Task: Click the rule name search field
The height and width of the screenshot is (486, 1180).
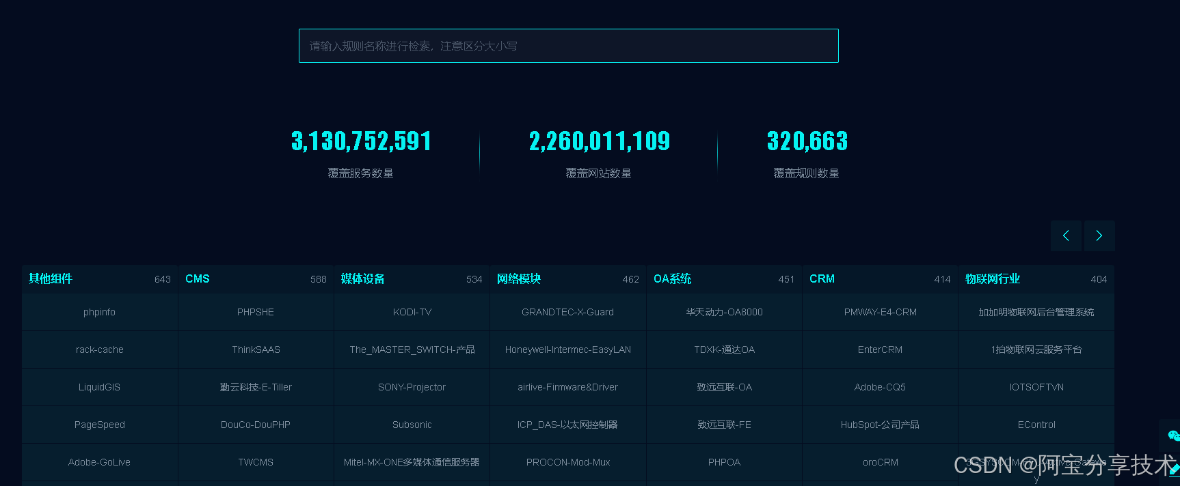Action: coord(569,46)
